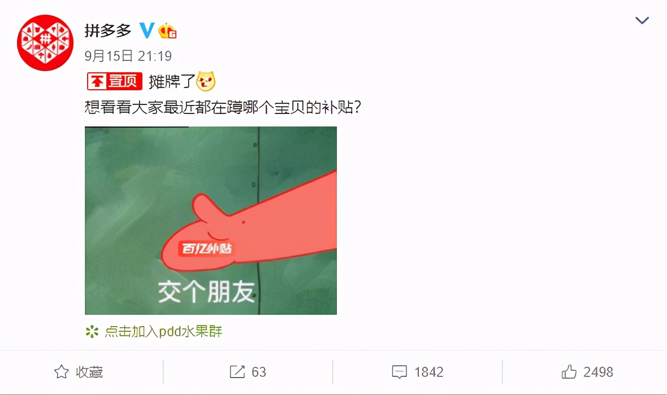The image size is (667, 395).
Task: Click the green pdd group icon
Action: [92, 331]
